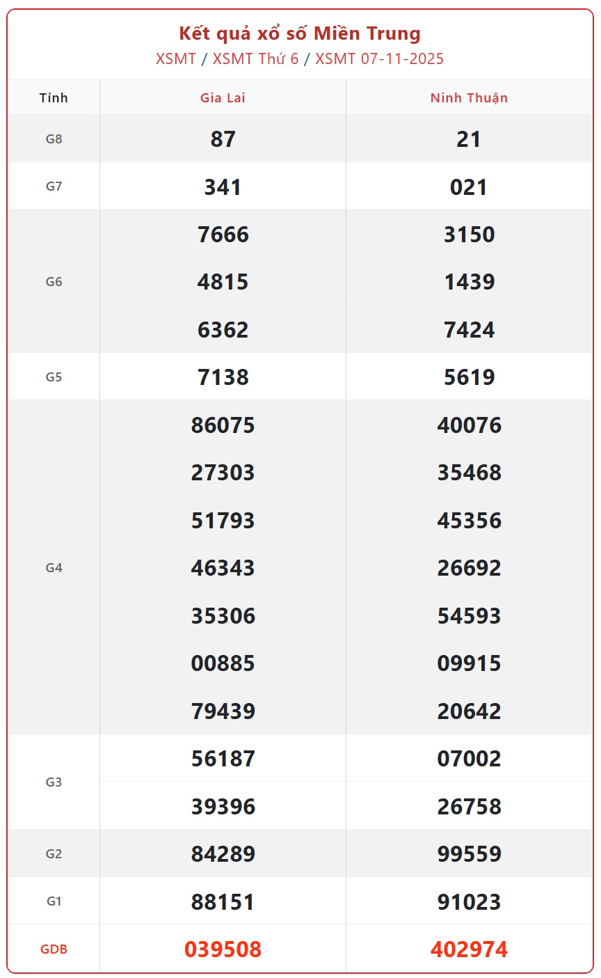Click the Tỉnh column header
The width and height of the screenshot is (601, 978).
[x=54, y=97]
